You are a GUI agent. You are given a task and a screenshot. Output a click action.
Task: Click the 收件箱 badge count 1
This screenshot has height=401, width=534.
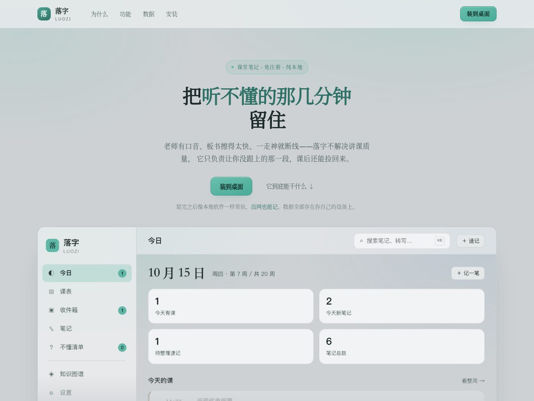122,310
